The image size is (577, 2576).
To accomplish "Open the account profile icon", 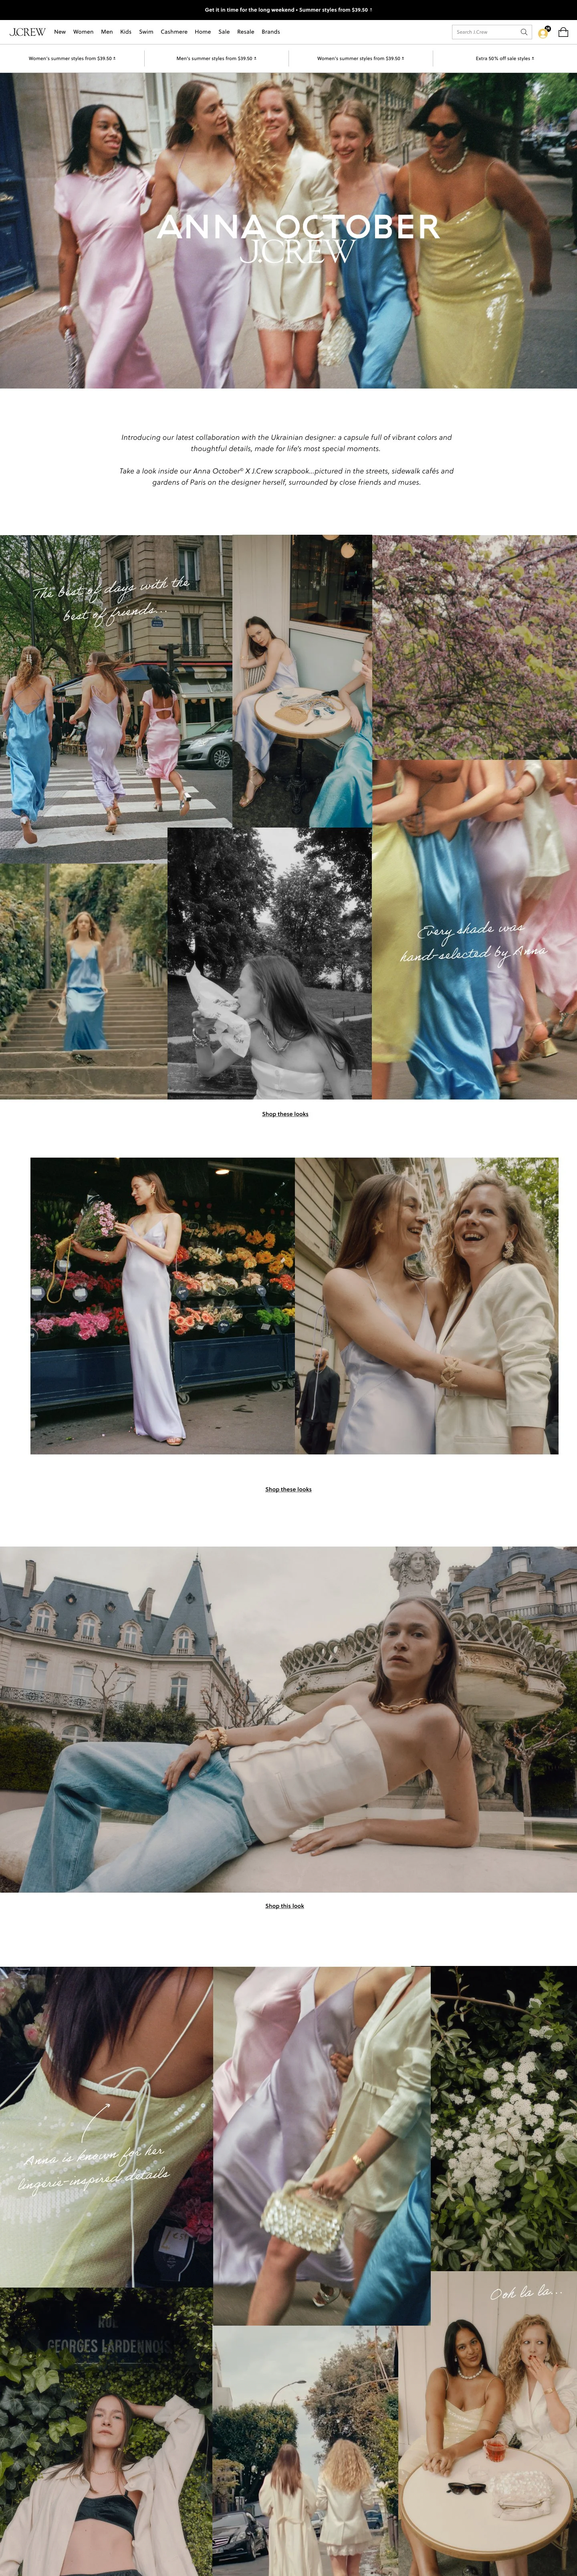I will pos(543,32).
